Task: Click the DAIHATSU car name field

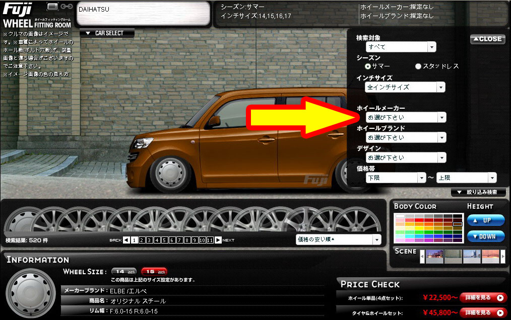Action: [143, 14]
